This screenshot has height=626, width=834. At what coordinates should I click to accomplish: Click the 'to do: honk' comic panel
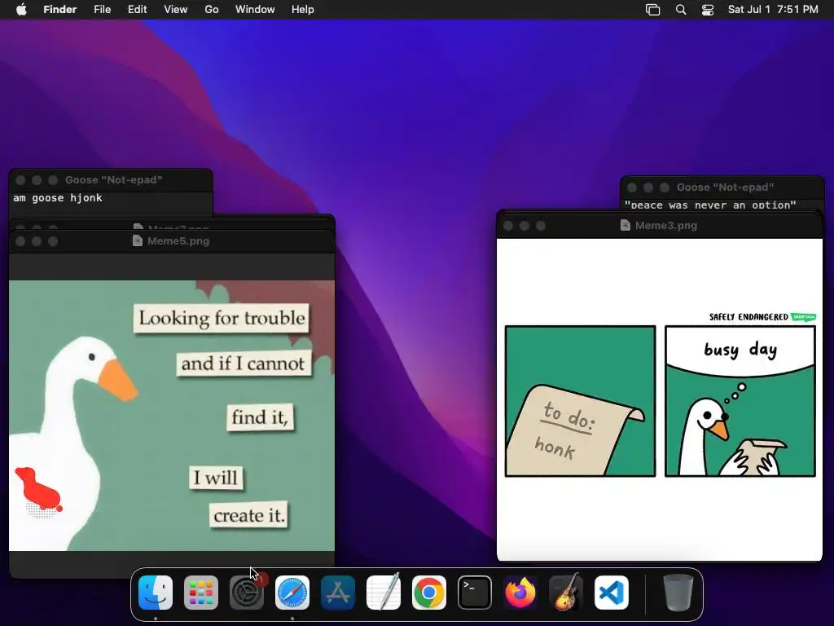[580, 401]
